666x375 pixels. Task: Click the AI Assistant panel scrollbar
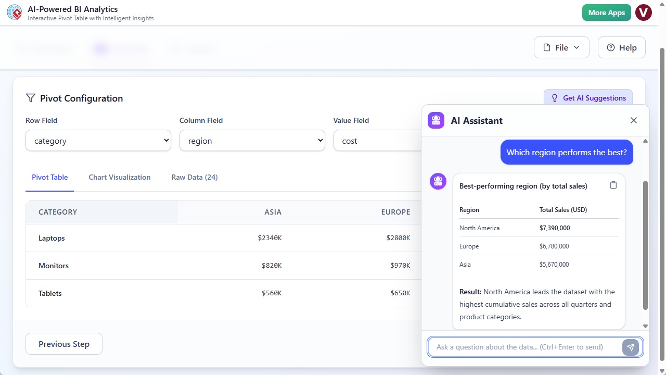645,234
